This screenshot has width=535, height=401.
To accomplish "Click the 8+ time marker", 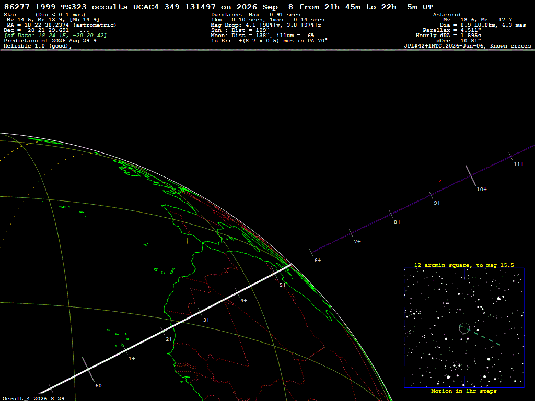I will (x=397, y=222).
